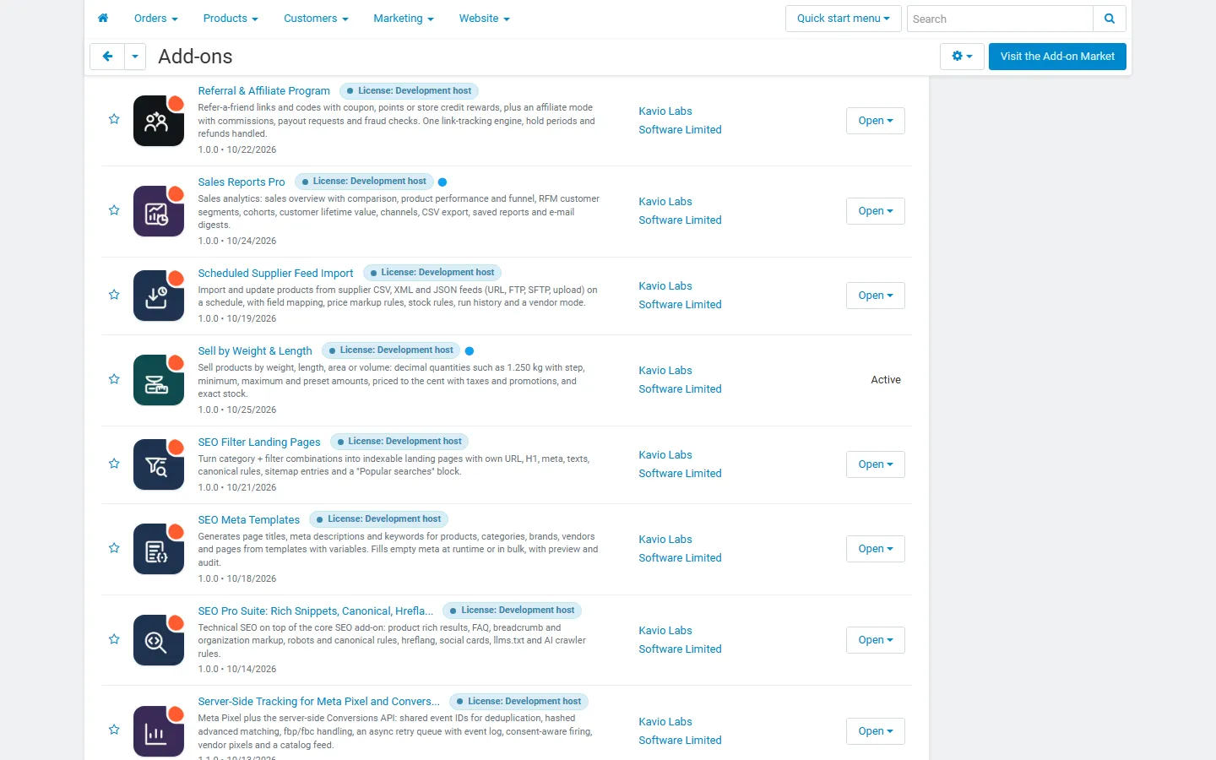Image resolution: width=1216 pixels, height=760 pixels.
Task: Click Kavio Labs developer link for SEO Meta Templates
Action: (680, 549)
